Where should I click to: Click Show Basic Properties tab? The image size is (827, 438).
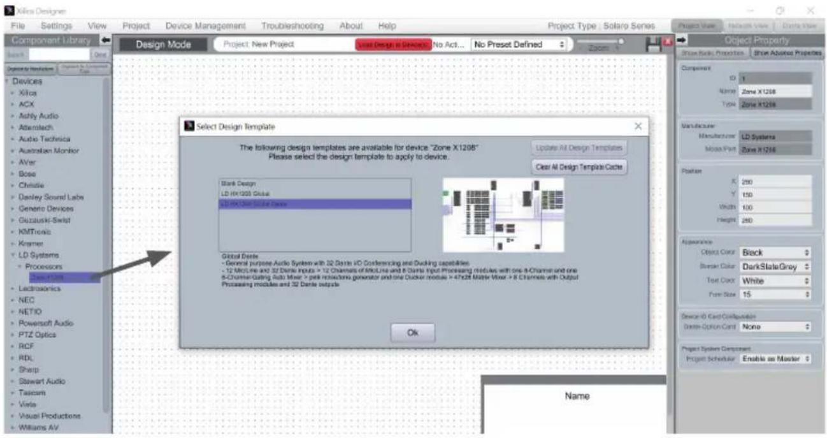[712, 53]
